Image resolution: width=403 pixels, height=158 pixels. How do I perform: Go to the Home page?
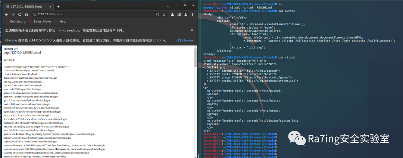click(26, 14)
